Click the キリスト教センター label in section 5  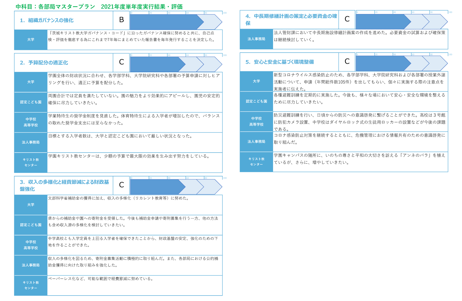256,162
